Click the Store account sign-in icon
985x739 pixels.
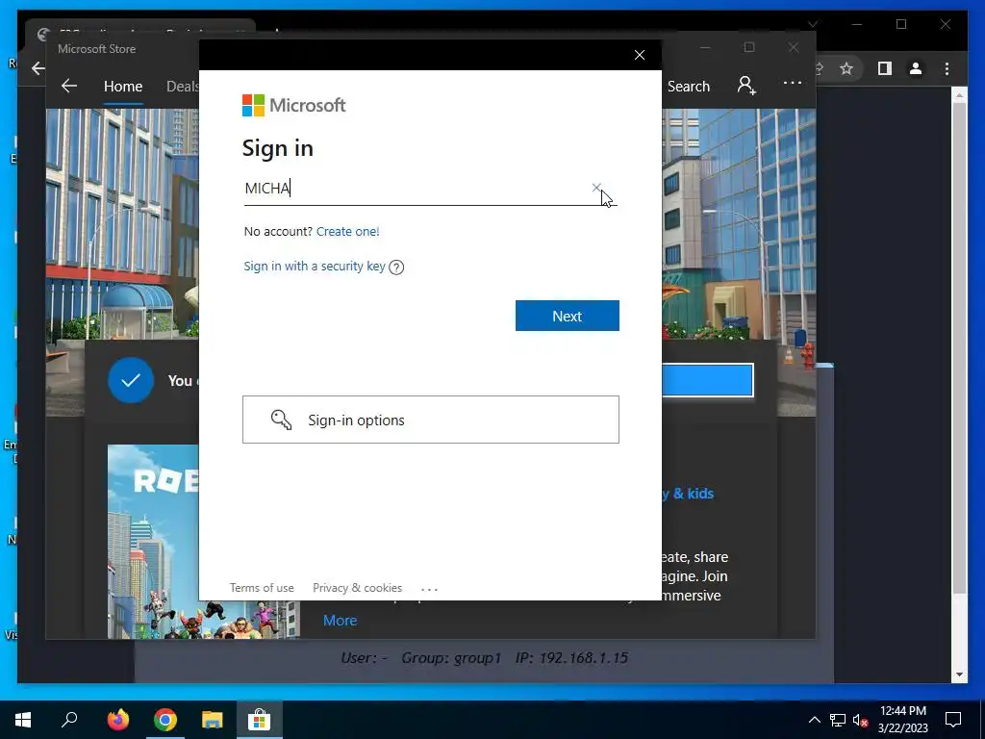pos(746,85)
